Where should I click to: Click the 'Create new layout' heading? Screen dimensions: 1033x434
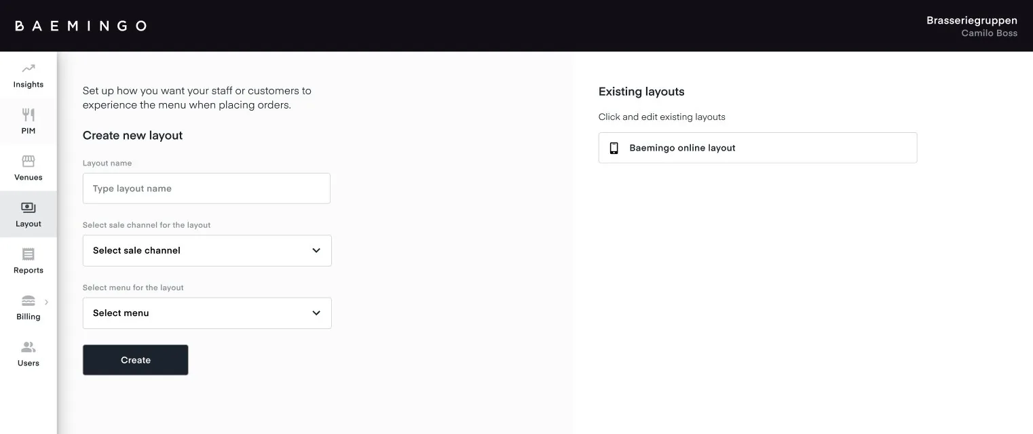click(132, 136)
